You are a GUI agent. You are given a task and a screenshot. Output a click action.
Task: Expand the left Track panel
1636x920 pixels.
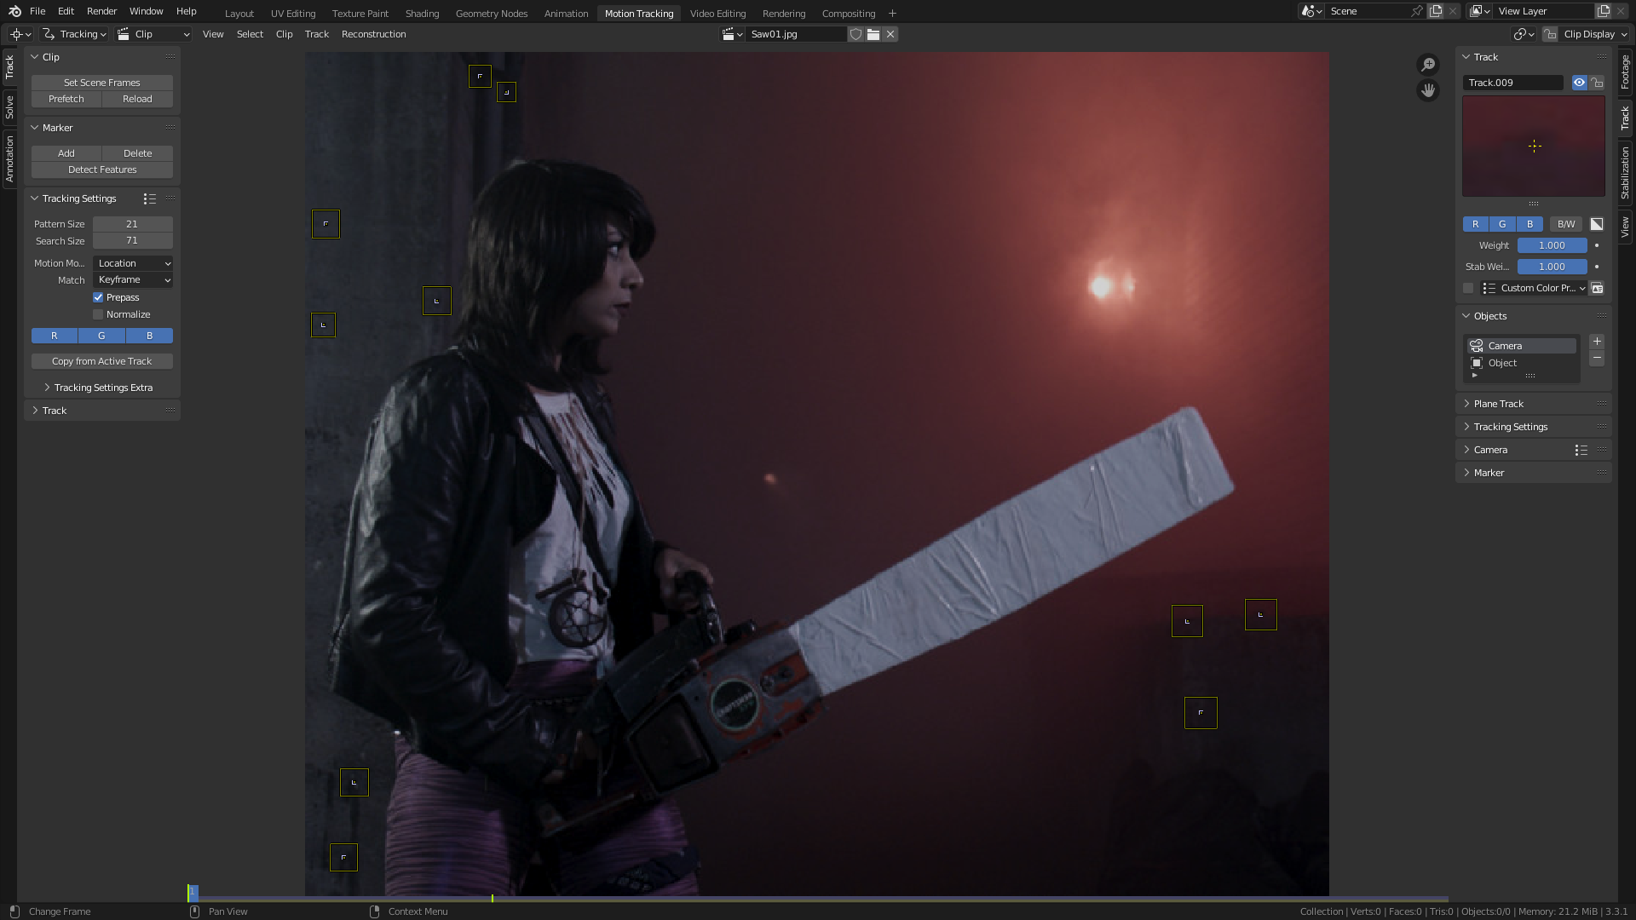55,411
